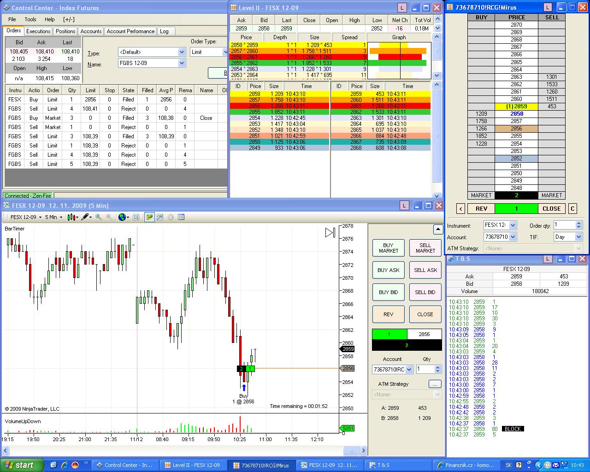This screenshot has height=472, width=590.
Task: Open Internet Explorer from quick launch
Action: coord(65,465)
